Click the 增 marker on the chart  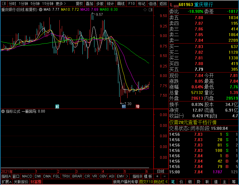coord(137,106)
